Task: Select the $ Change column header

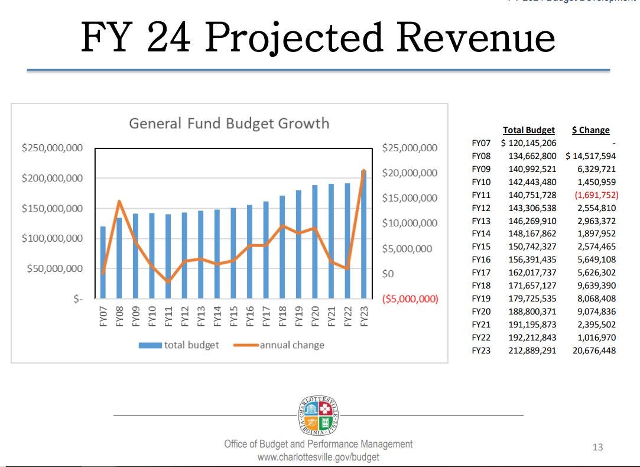Action: click(x=590, y=130)
